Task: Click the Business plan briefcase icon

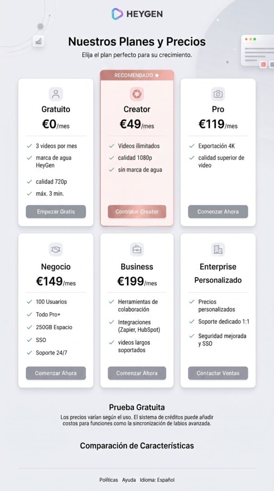Action: click(x=137, y=249)
